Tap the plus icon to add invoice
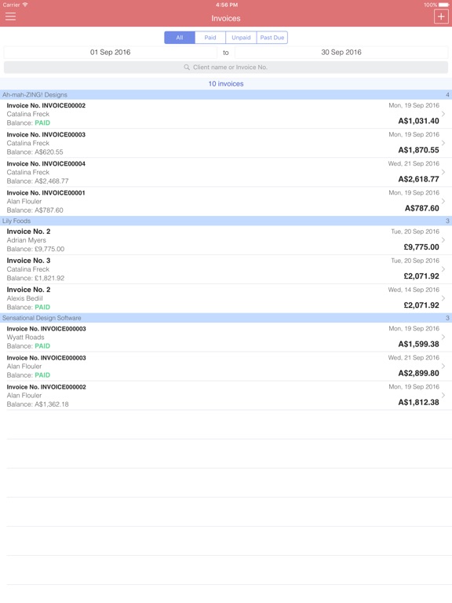 pos(441,16)
